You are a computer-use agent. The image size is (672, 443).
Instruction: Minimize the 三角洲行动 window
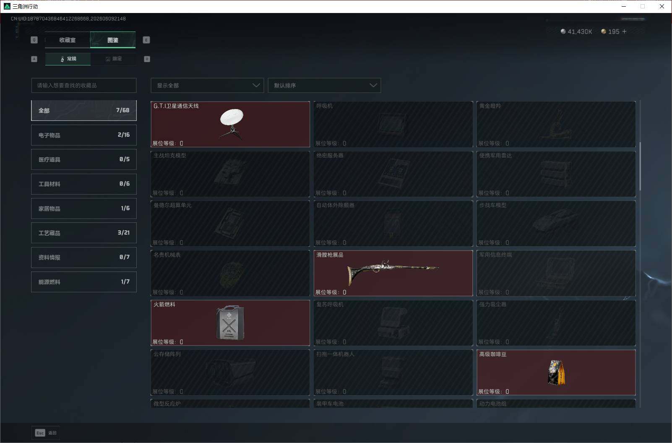624,6
